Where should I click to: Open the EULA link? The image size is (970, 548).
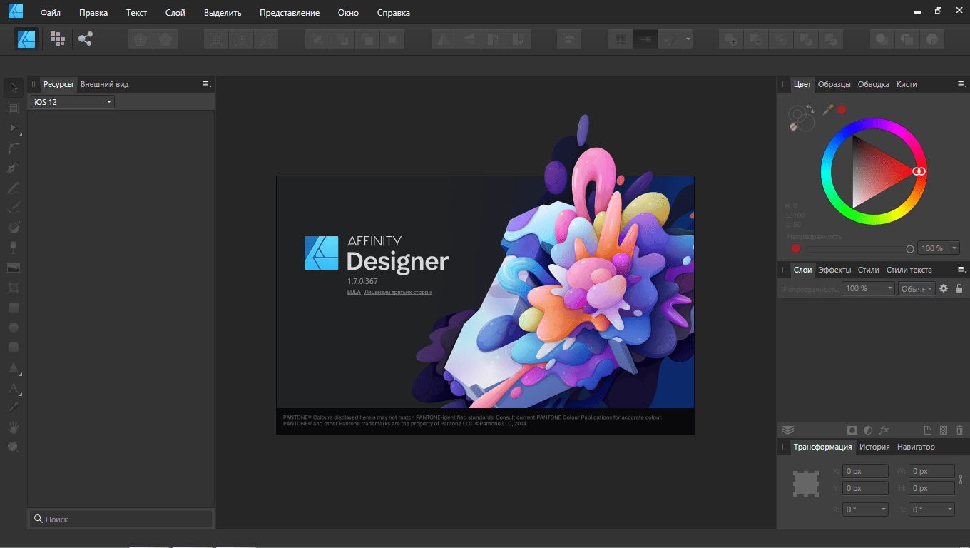(354, 292)
